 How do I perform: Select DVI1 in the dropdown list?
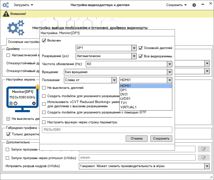click(146, 94)
